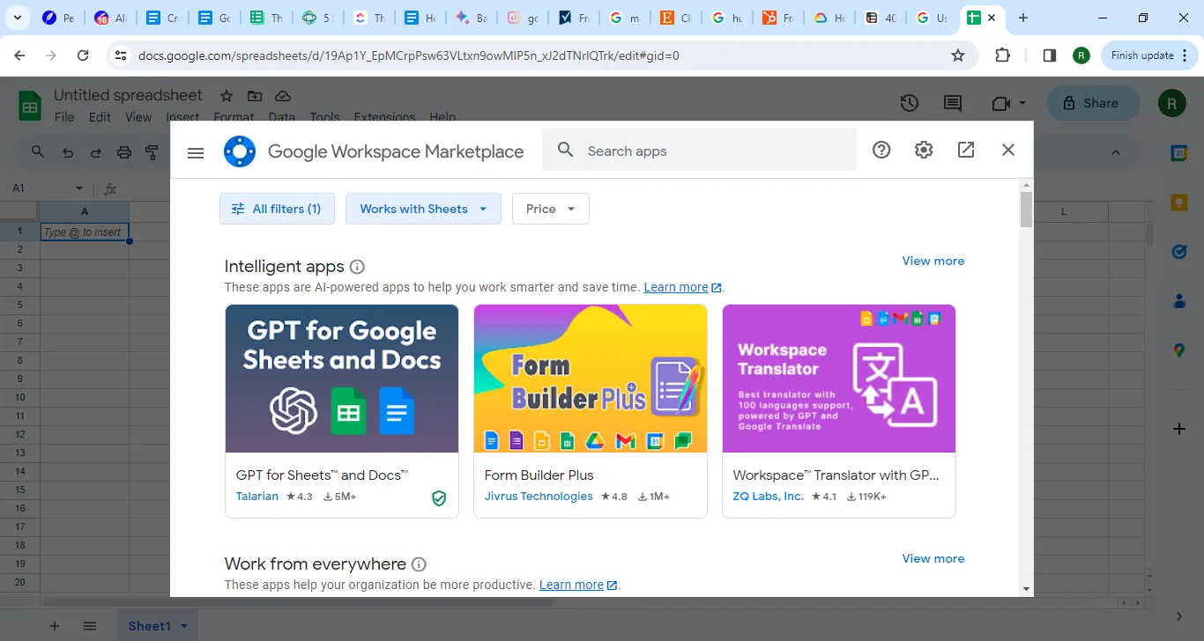Image resolution: width=1204 pixels, height=641 pixels.
Task: Open the Tasks side panel icon
Action: point(1179,252)
